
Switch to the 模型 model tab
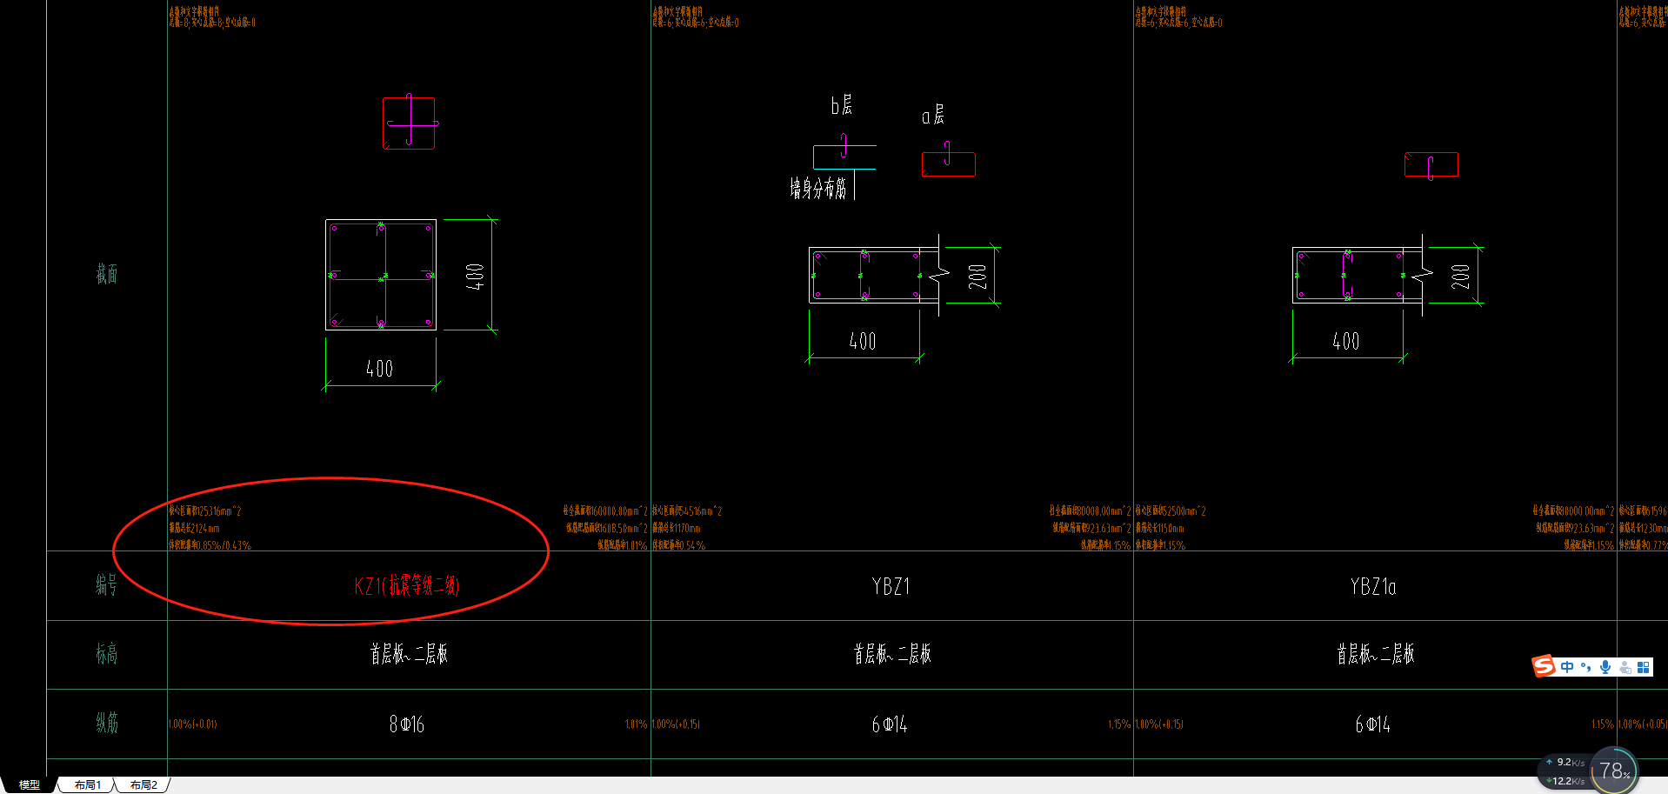(30, 784)
